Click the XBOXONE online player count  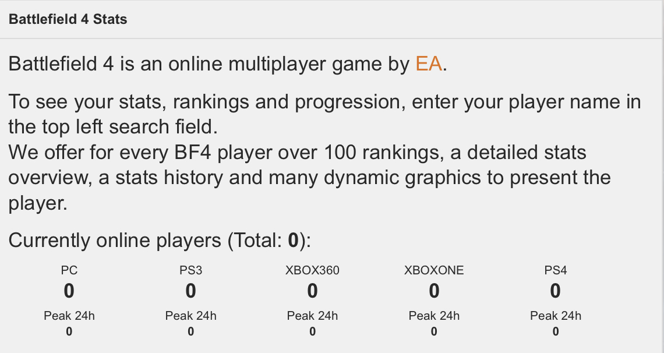[x=434, y=291]
